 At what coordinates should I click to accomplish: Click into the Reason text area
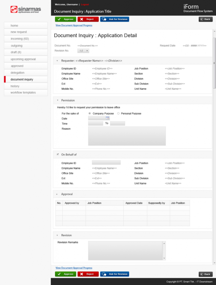(x=127, y=136)
